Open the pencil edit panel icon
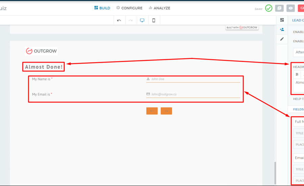The width and height of the screenshot is (304, 186). (282, 39)
